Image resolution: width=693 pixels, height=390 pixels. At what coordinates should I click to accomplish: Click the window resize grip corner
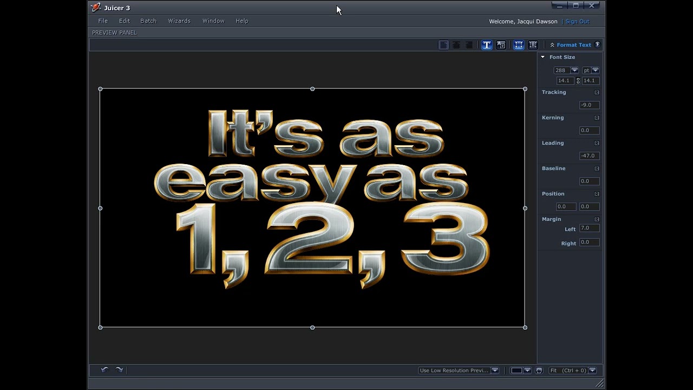(x=599, y=383)
